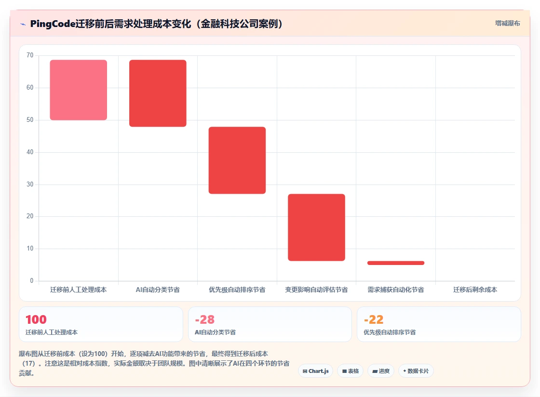The height and width of the screenshot is (397, 540).
Task: Click x-axis label 变更影响自动评估节省
Action: (x=316, y=290)
